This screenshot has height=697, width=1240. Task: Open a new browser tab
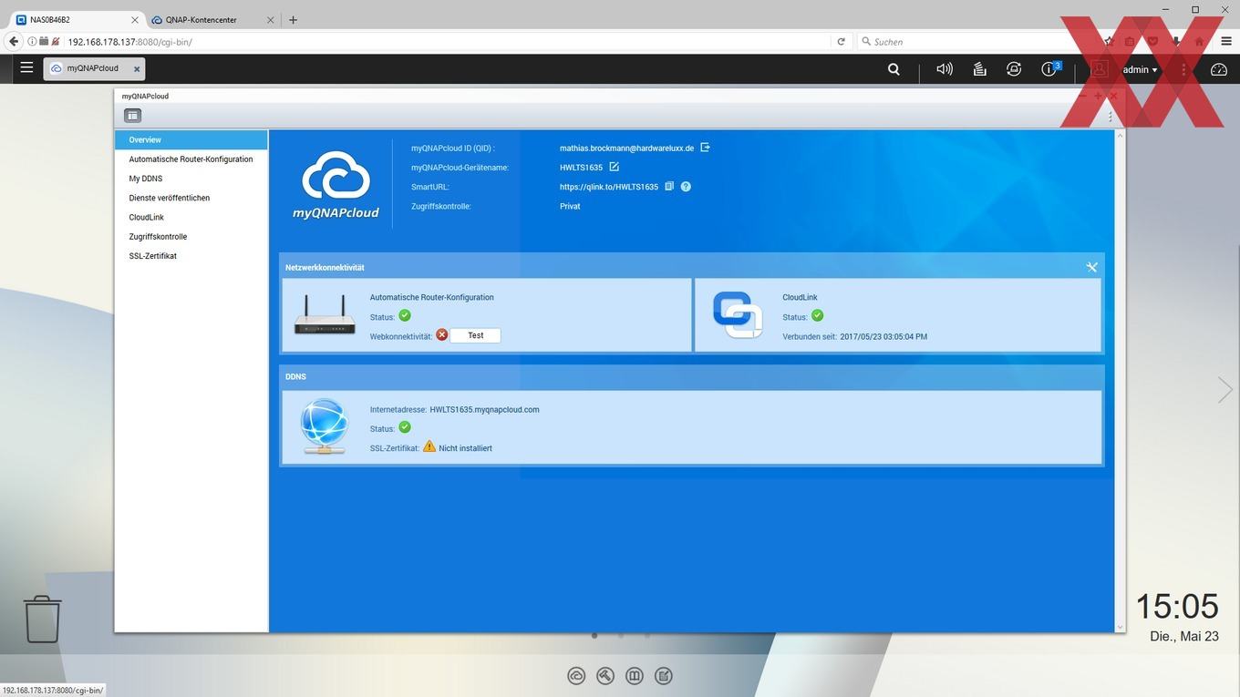293,19
